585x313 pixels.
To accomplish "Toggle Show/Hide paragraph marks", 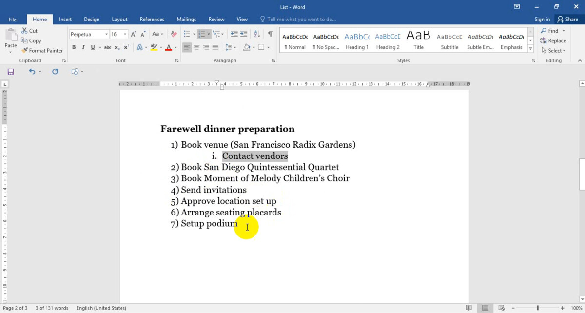I will click(x=270, y=34).
